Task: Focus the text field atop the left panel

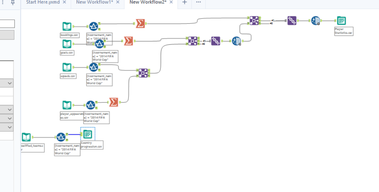Action: coord(7,23)
